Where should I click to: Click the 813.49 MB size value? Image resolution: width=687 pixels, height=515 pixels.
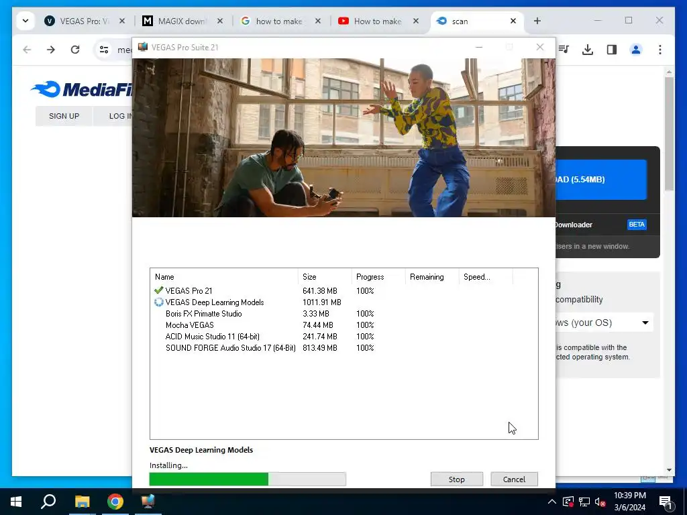(320, 348)
